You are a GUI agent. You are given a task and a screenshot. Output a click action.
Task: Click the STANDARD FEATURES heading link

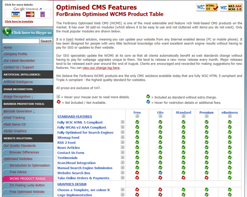(75, 117)
